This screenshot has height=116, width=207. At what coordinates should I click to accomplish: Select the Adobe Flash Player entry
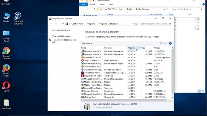click(x=125, y=73)
